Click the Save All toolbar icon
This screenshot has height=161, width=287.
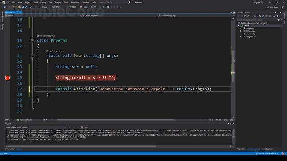pos(26,7)
